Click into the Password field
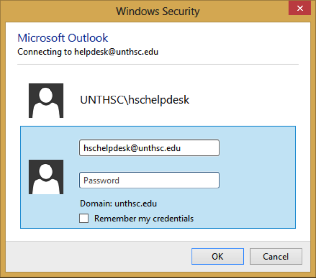Image resolution: width=316 pixels, height=278 pixels. (149, 180)
